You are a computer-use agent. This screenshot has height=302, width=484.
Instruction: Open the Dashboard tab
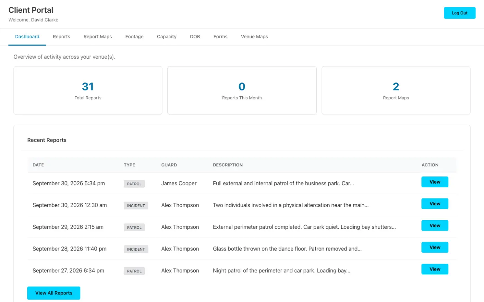click(x=27, y=37)
